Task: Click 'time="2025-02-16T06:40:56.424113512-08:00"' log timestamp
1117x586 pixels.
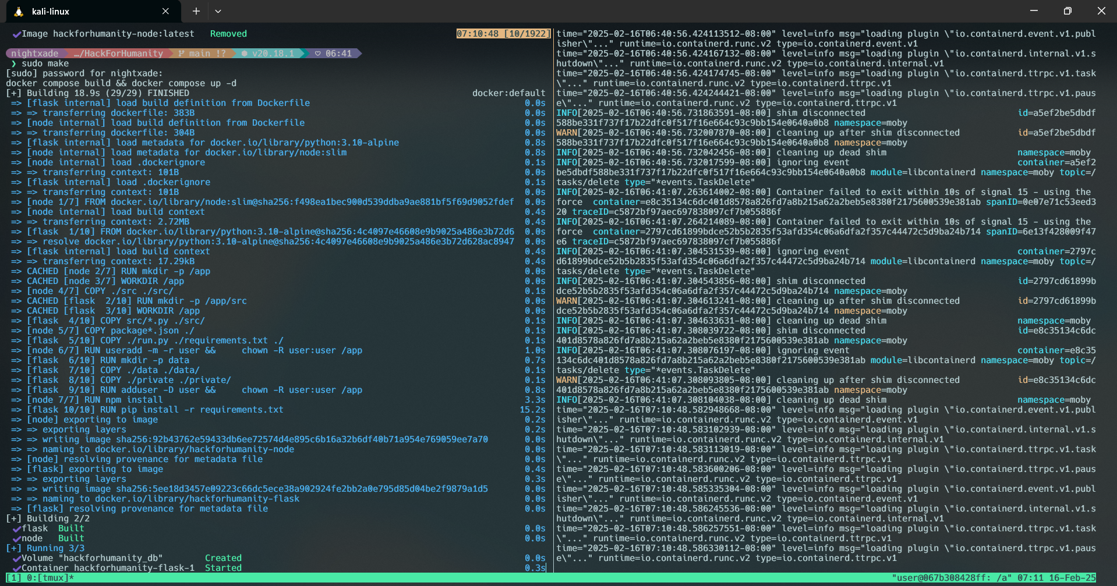Action: coord(666,34)
